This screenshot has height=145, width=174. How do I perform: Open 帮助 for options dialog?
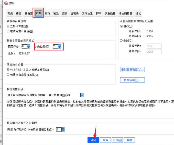(x=129, y=140)
